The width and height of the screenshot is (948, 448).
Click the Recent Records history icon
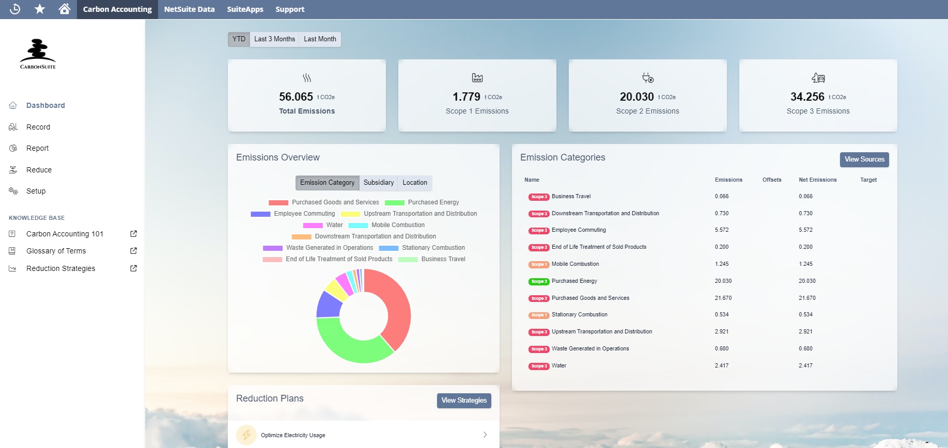click(x=15, y=9)
